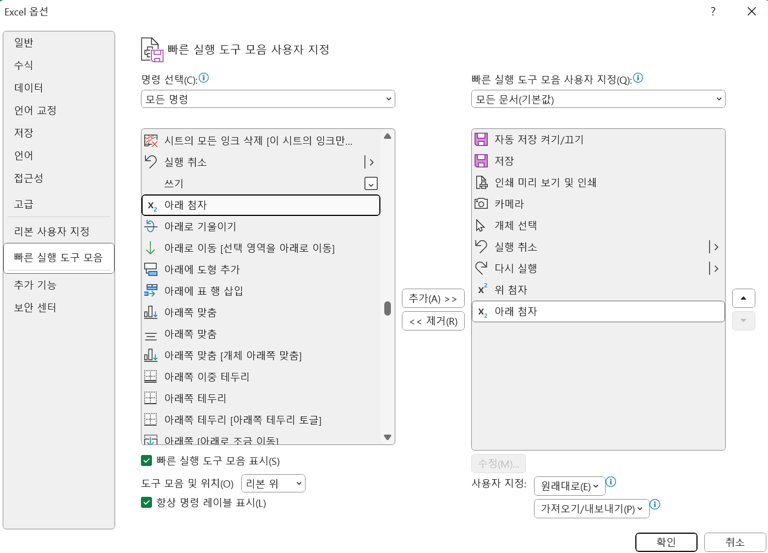Click the tilt down (아래로 기울이기) icon
Image resolution: width=768 pixels, height=553 pixels.
(151, 226)
